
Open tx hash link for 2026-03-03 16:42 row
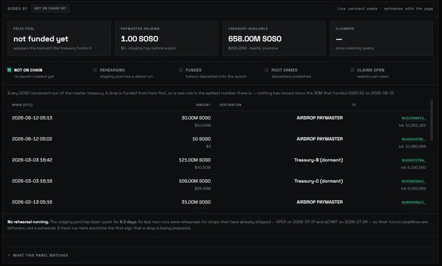coord(413,160)
